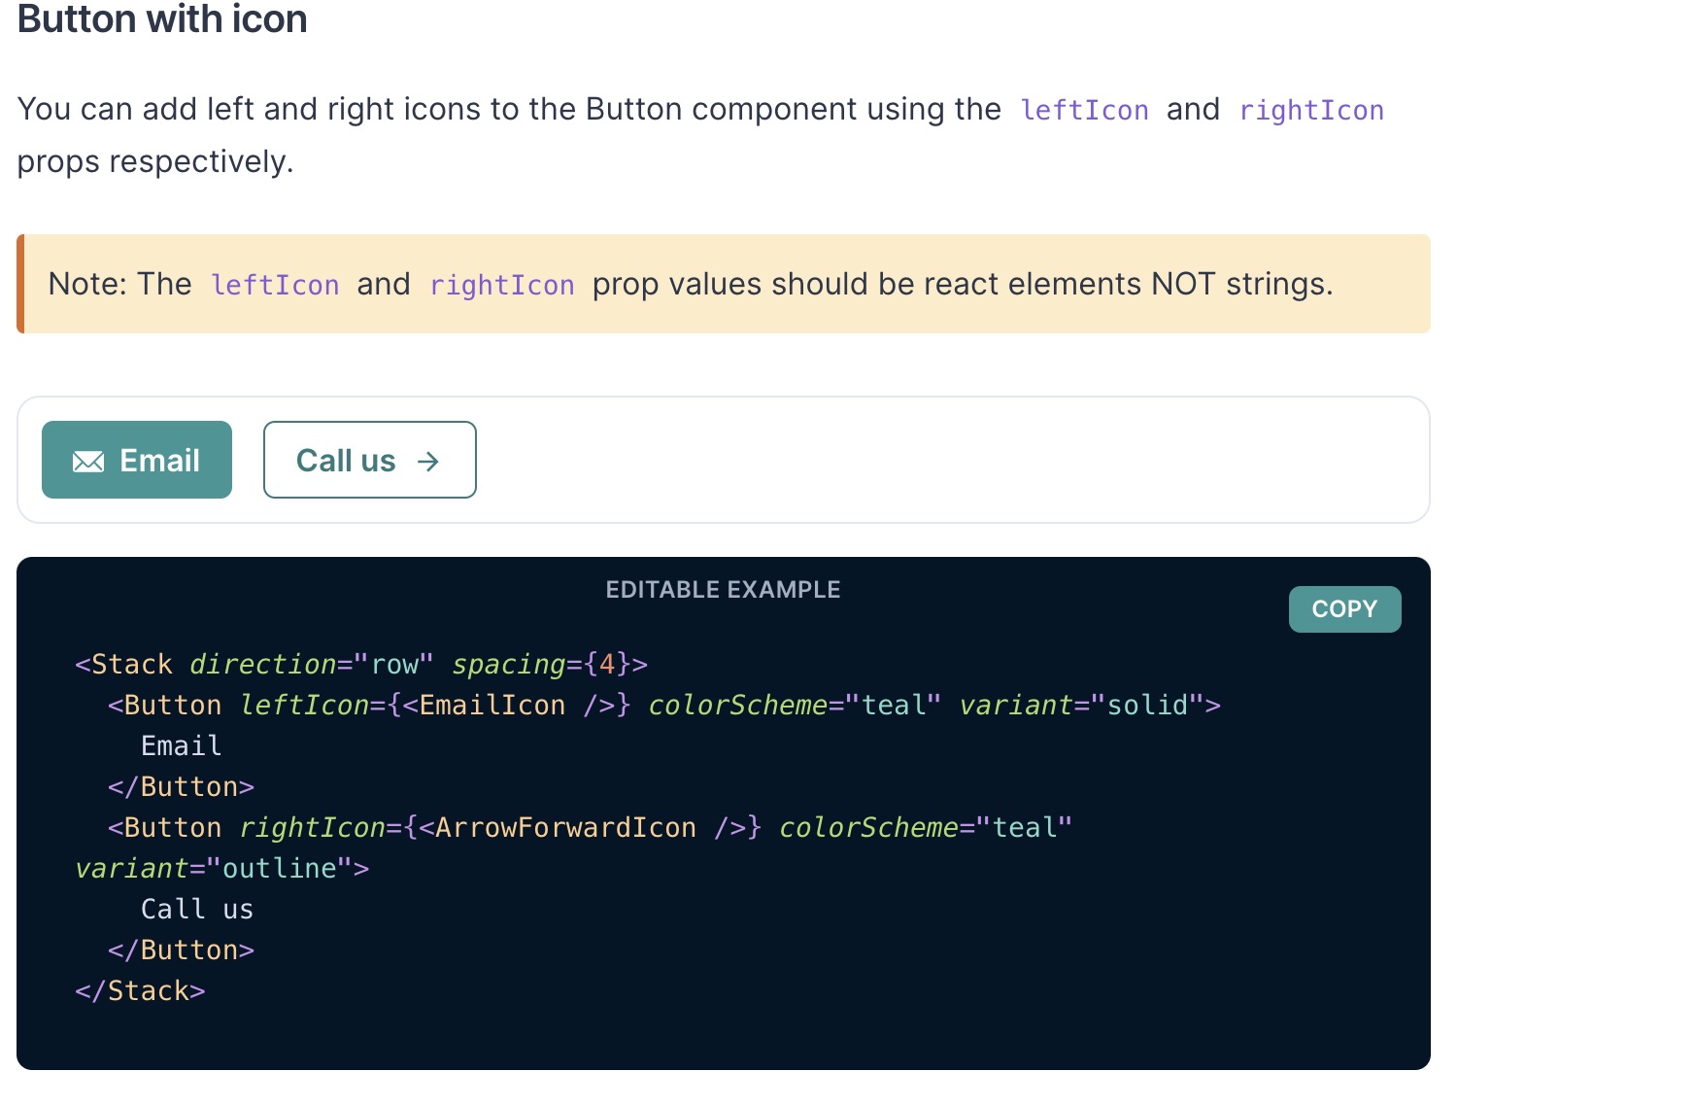Copy the code with the COPY button
1695x1106 pixels.
coord(1344,609)
